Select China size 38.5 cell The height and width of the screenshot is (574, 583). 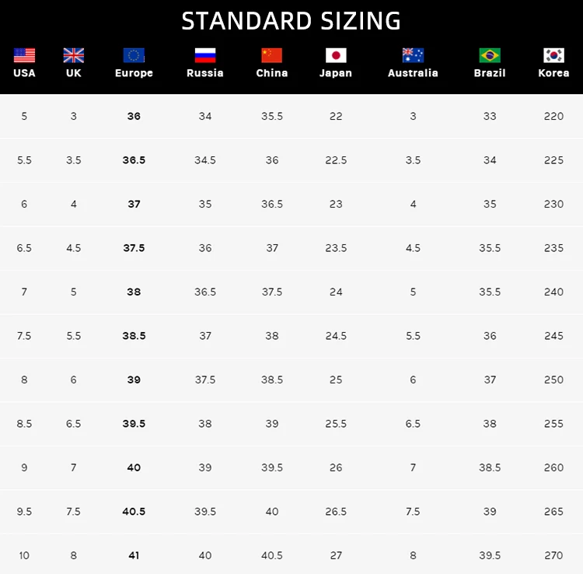[x=272, y=380]
